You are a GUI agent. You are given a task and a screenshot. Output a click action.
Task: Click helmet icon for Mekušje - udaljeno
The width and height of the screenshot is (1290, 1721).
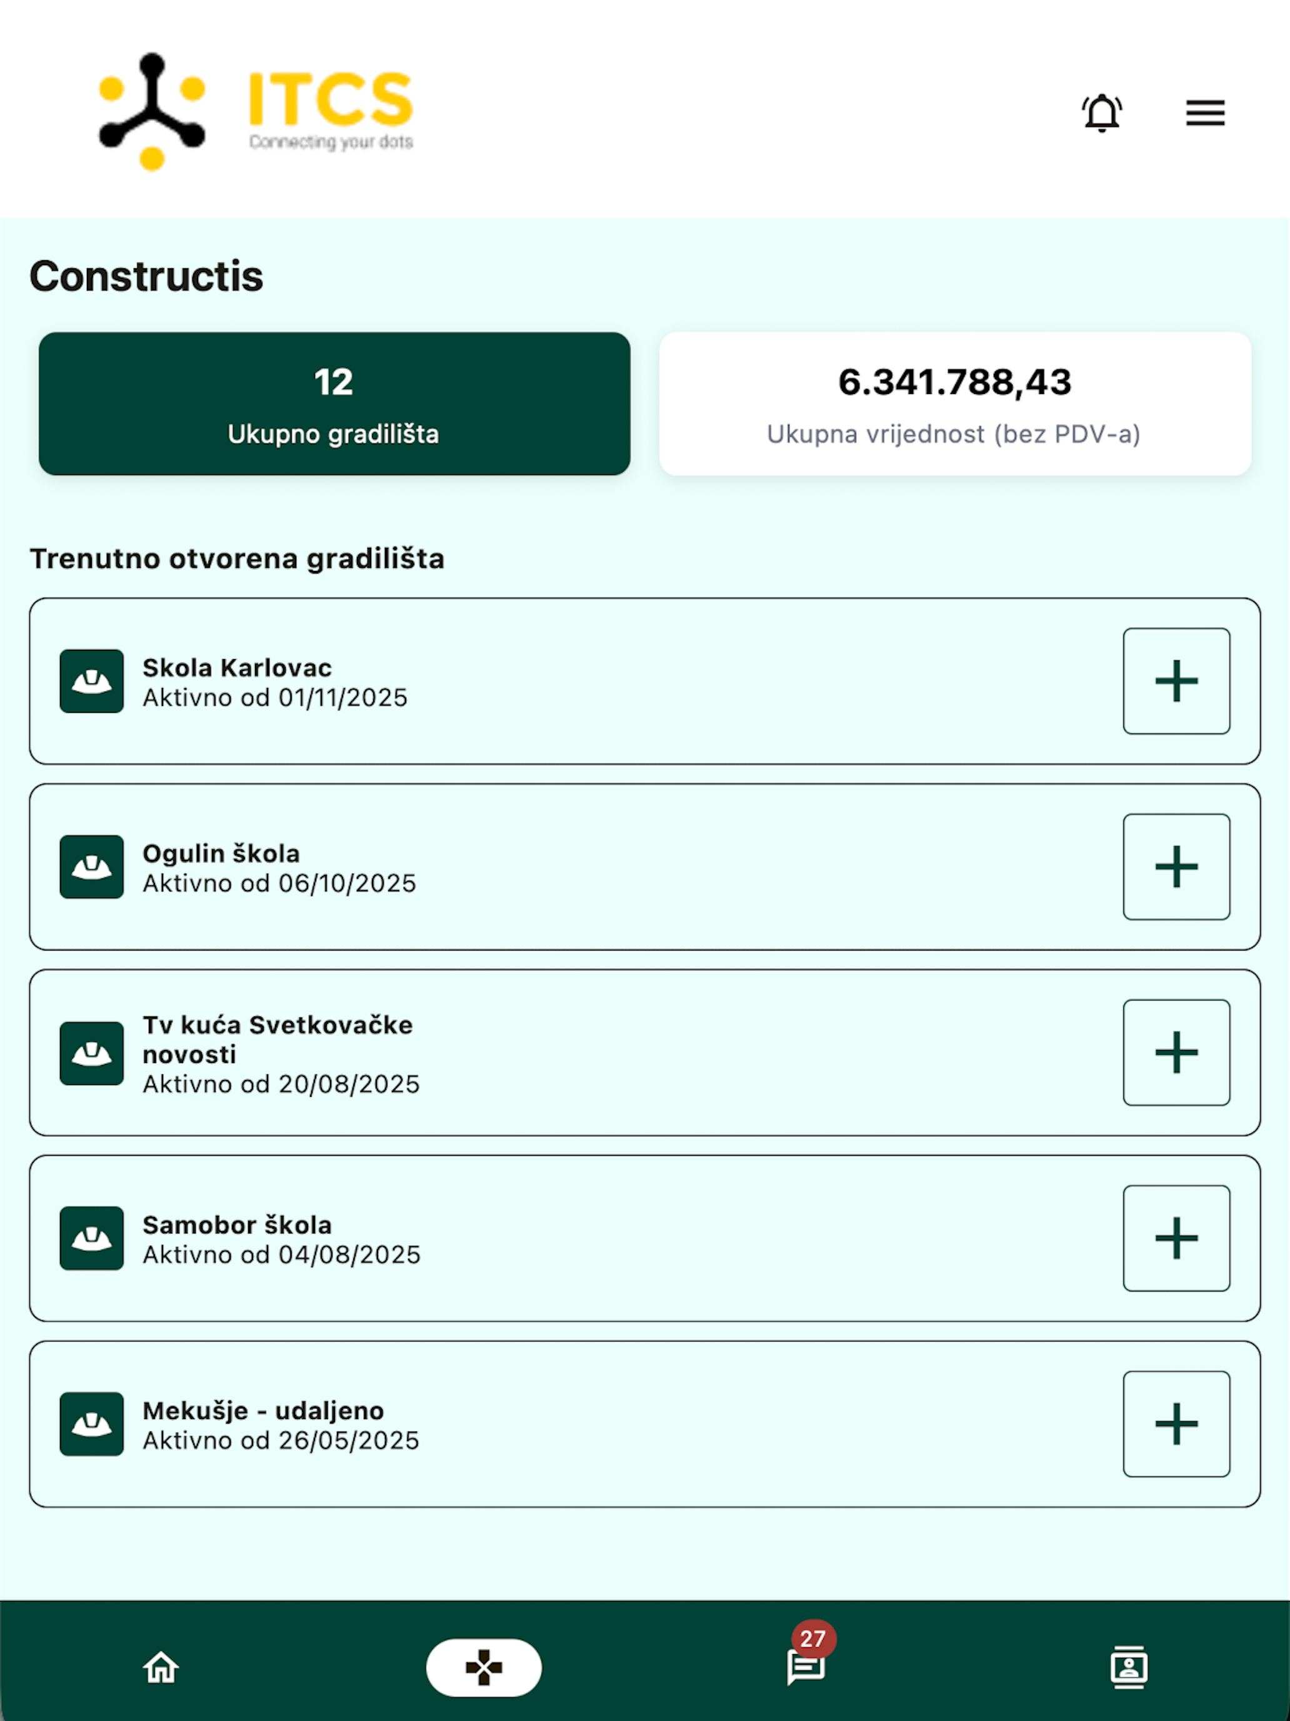(x=92, y=1424)
